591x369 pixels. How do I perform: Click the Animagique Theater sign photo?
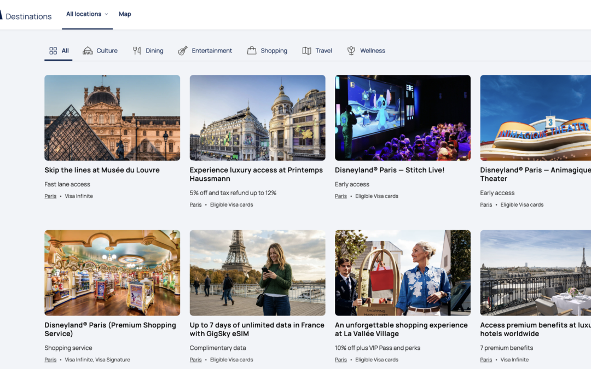536,118
